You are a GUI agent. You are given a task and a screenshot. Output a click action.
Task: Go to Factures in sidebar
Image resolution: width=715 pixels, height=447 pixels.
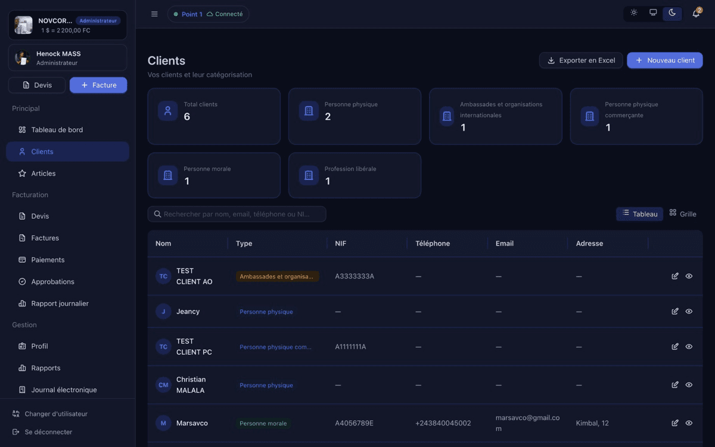click(67, 238)
